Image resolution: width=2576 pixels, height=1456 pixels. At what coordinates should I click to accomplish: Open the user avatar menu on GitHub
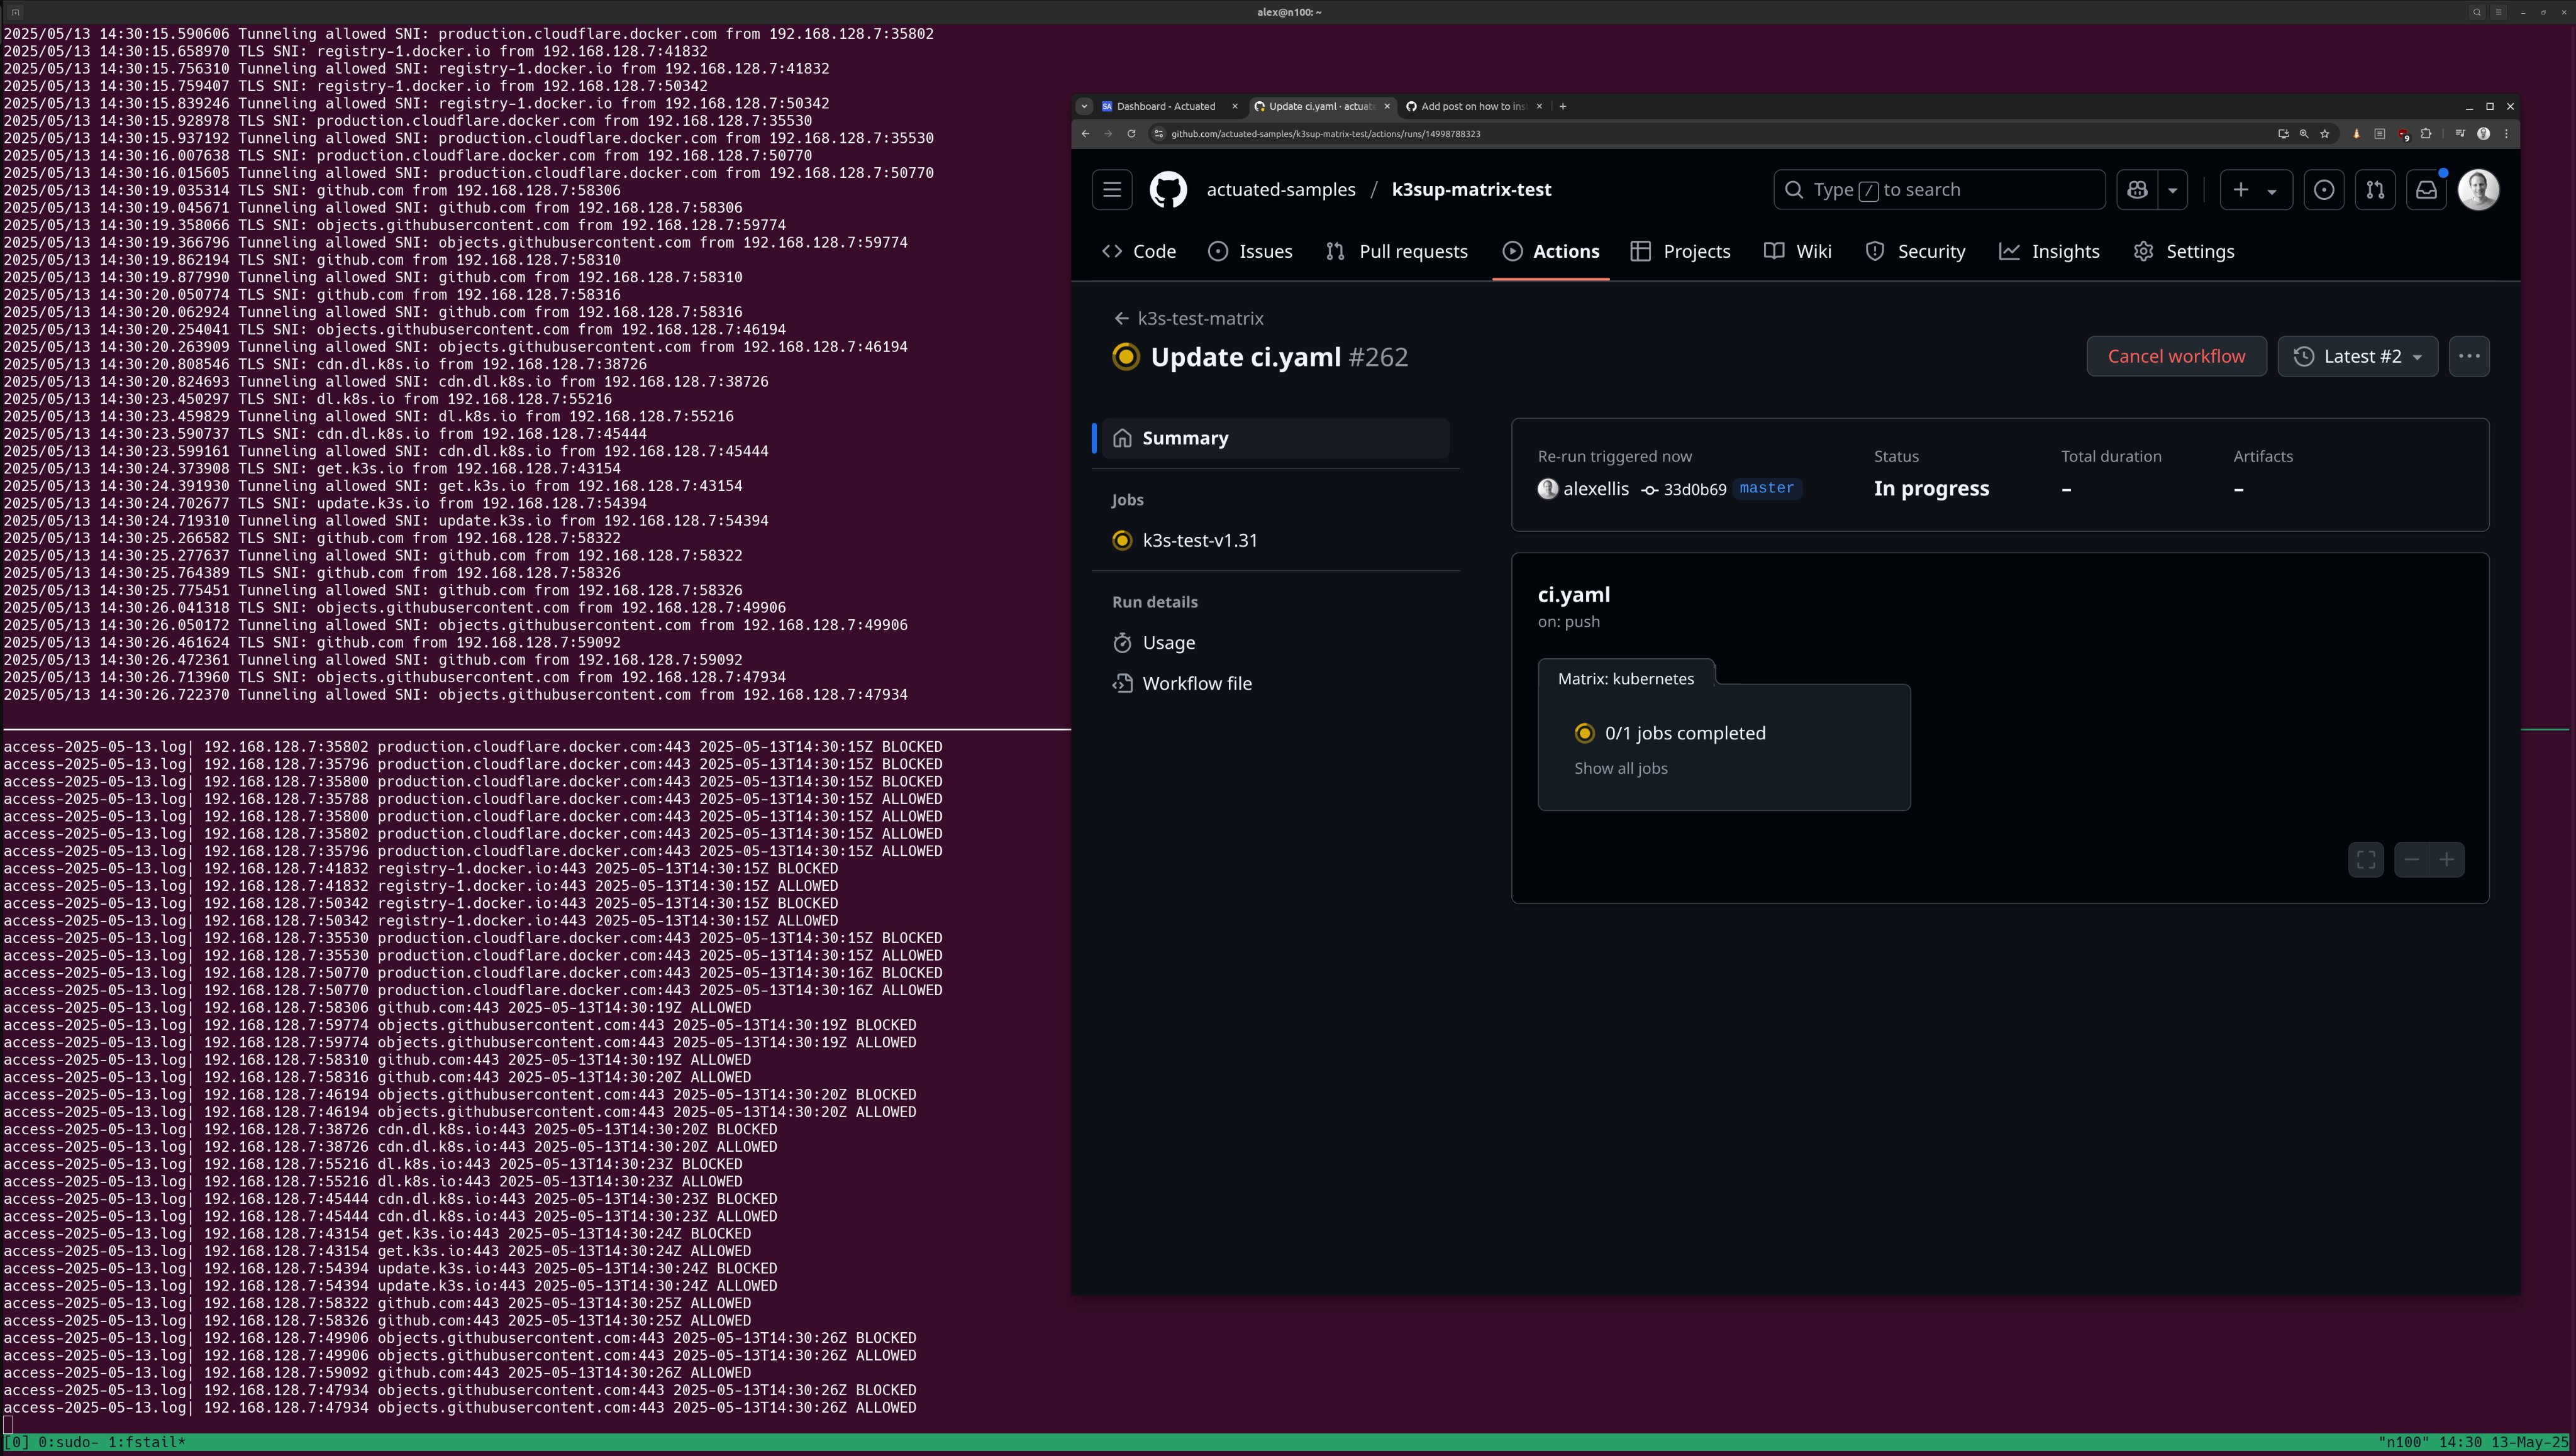pyautogui.click(x=2478, y=190)
